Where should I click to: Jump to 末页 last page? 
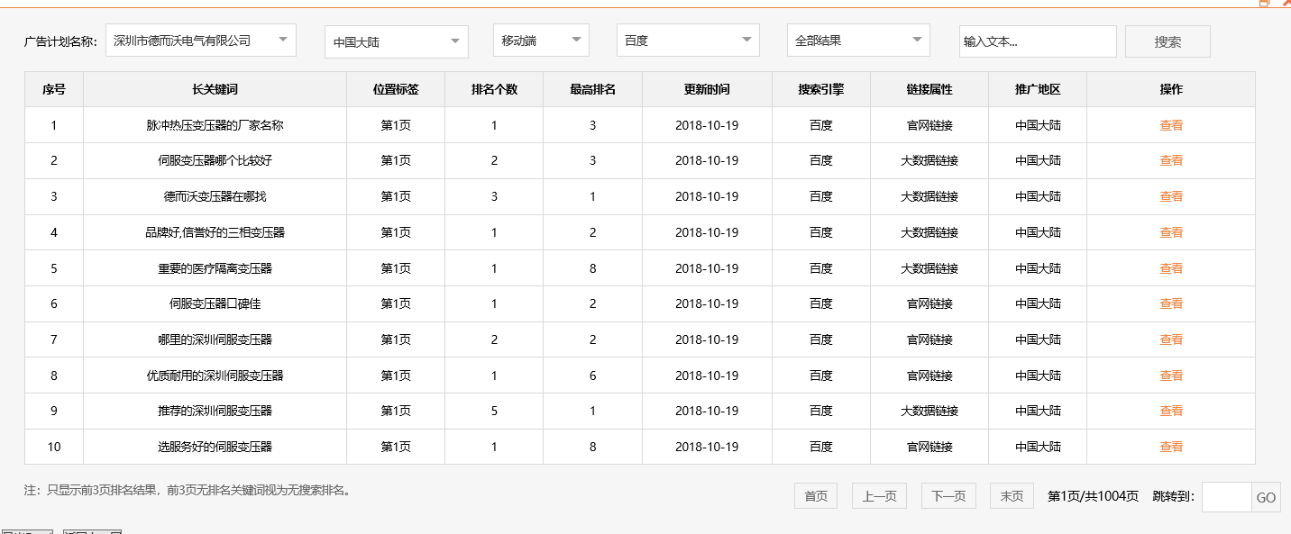tap(1011, 495)
